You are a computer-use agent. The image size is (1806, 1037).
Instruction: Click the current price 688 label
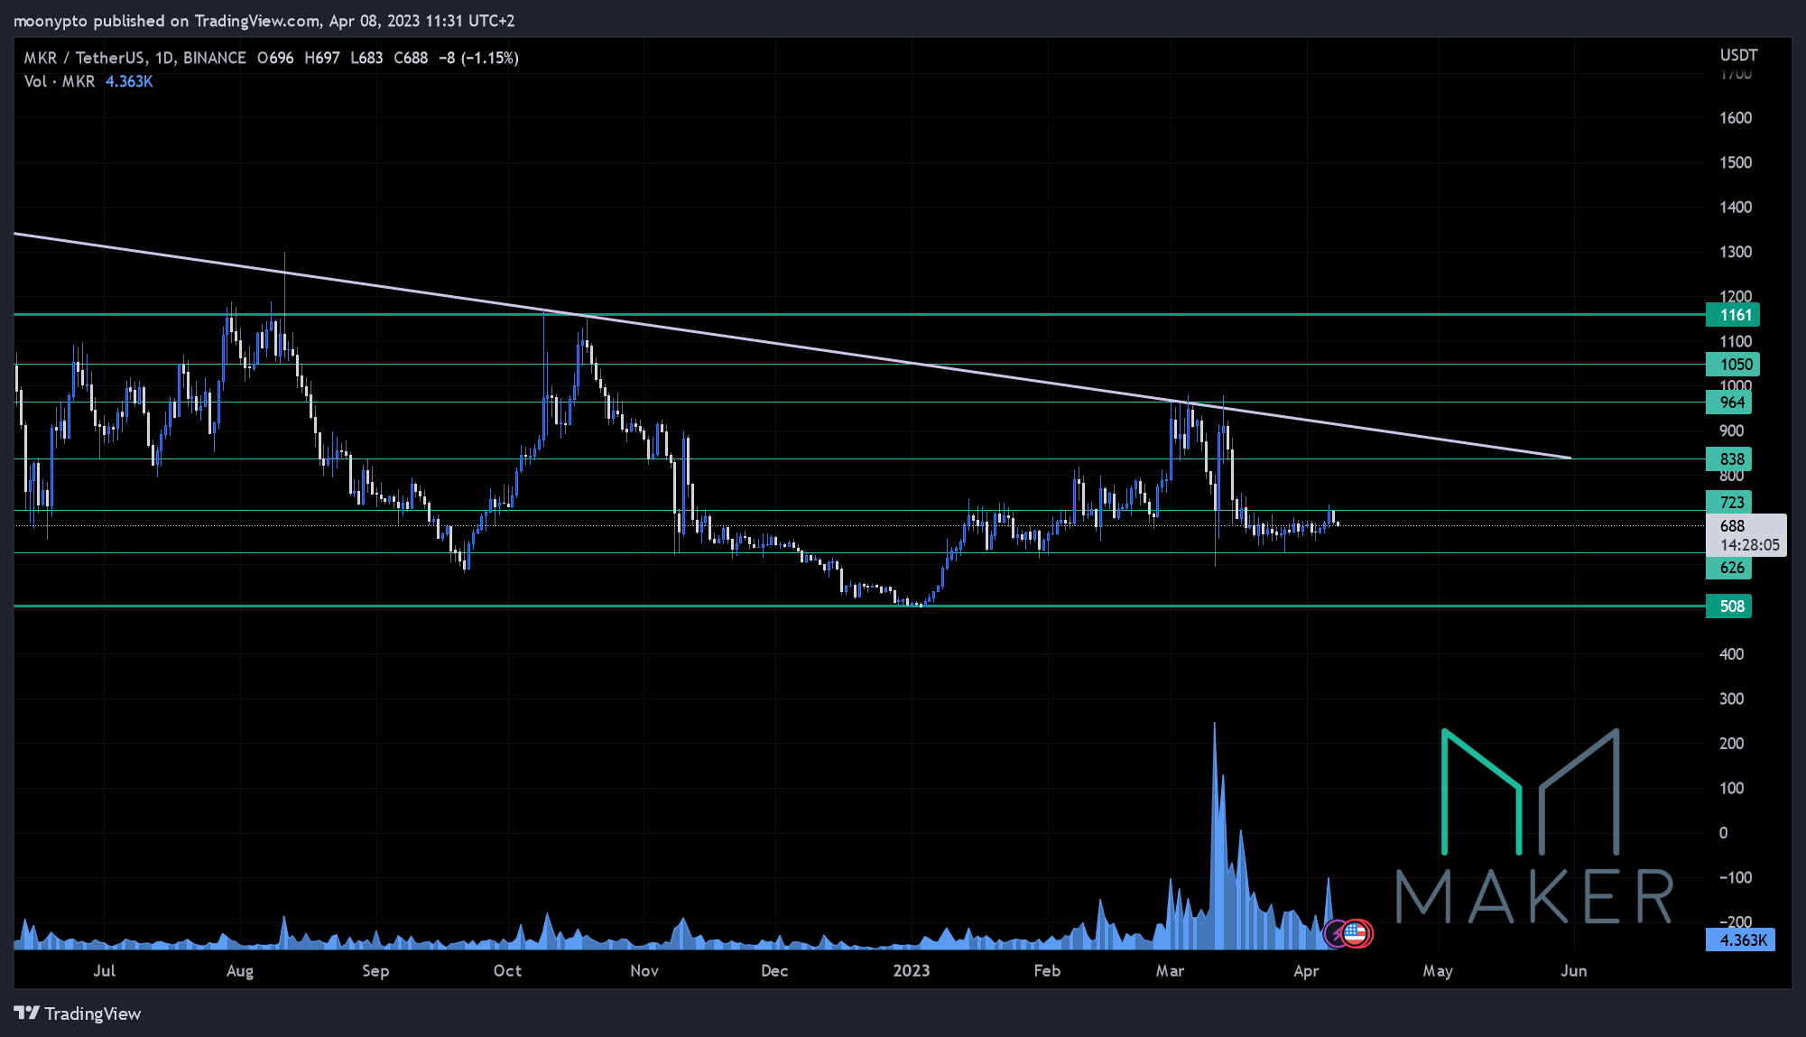pos(1732,526)
